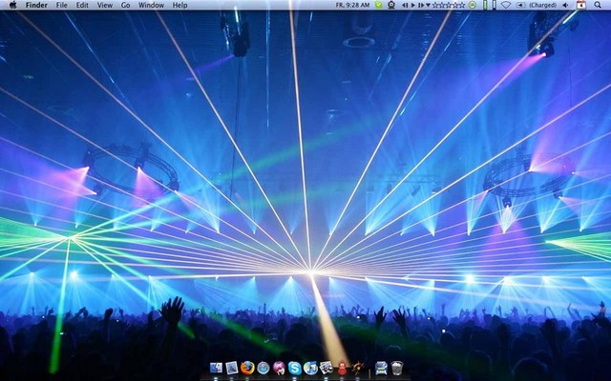Click the round green menu bar icon
The height and width of the screenshot is (381, 611).
tap(472, 5)
